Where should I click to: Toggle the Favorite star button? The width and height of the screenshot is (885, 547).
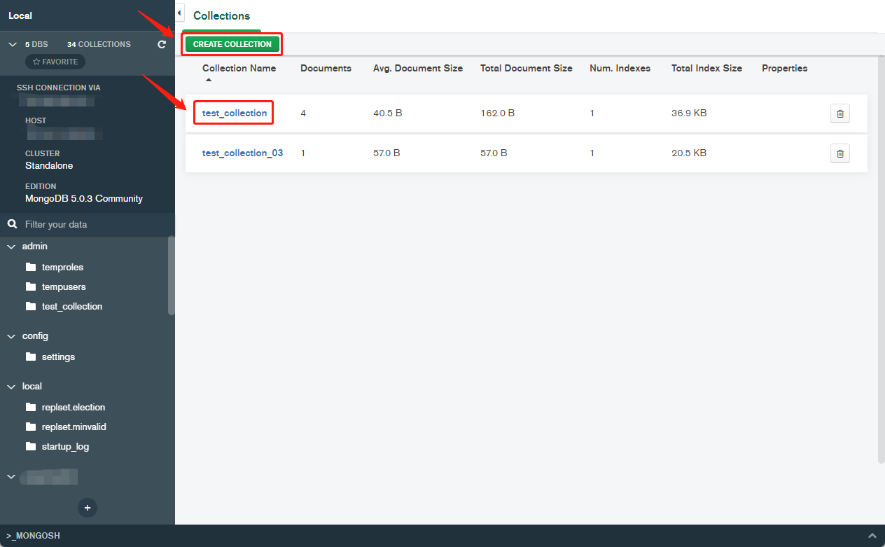[55, 62]
